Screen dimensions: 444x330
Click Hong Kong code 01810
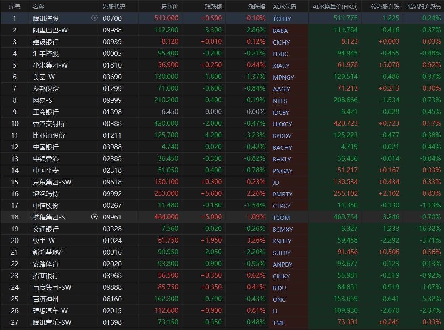pyautogui.click(x=112, y=65)
